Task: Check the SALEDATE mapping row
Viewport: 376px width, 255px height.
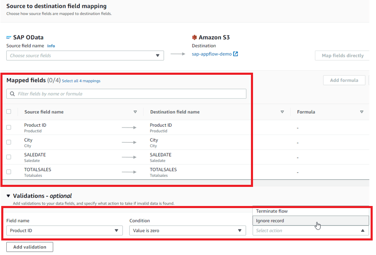Action: coord(9,157)
